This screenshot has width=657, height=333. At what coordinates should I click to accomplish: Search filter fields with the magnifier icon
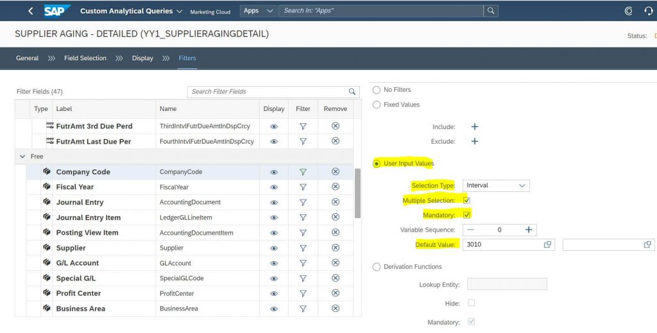[x=352, y=91]
